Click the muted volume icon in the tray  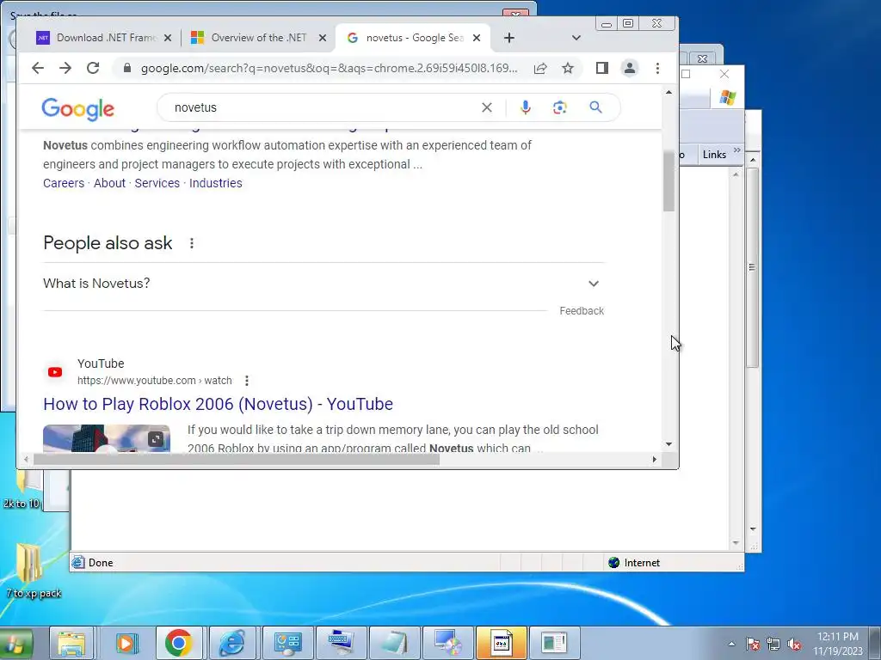coord(794,644)
